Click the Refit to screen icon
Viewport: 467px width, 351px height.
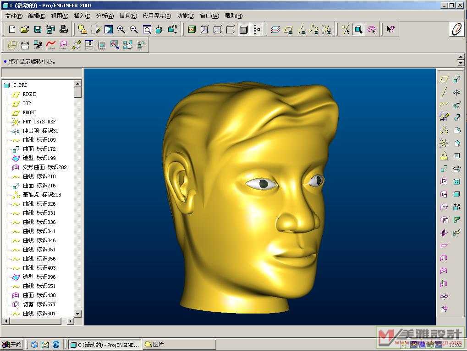(147, 29)
